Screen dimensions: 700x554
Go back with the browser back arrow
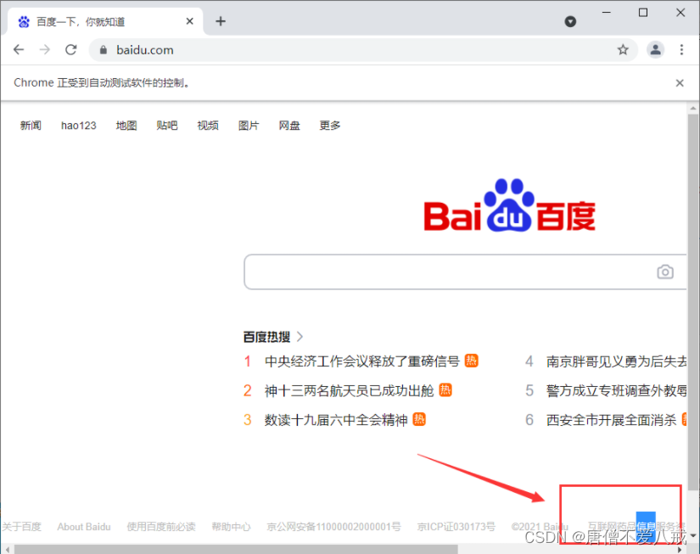click(x=19, y=49)
